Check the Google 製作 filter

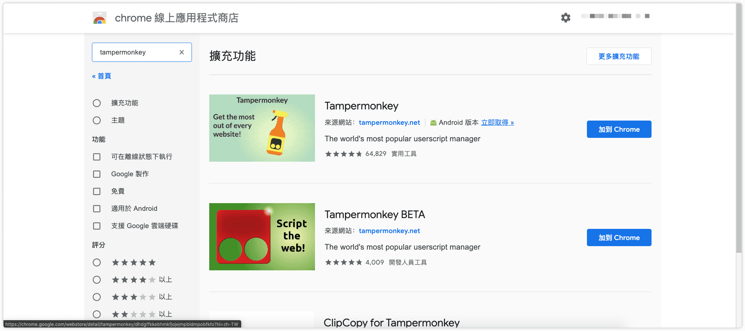tap(97, 174)
